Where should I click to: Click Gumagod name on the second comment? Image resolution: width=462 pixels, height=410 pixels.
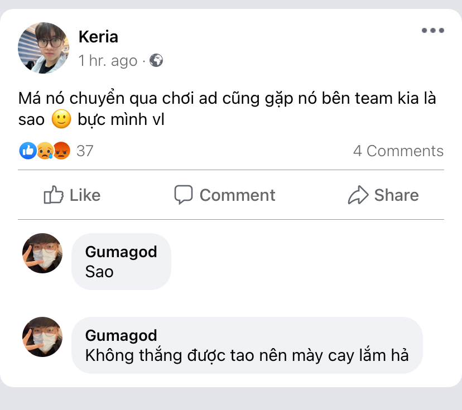point(121,335)
